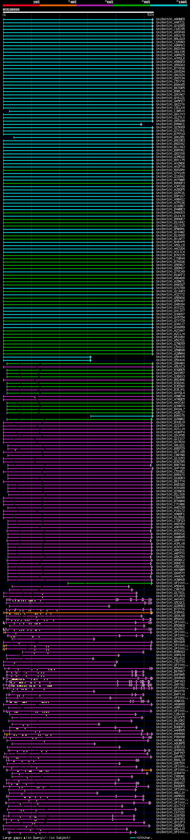Select hit label UniRef100_A5UYC3

coord(170,367)
